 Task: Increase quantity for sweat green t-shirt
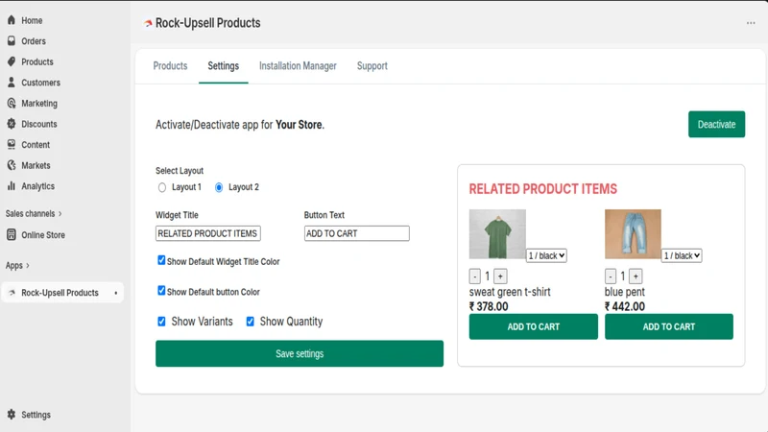(x=500, y=276)
